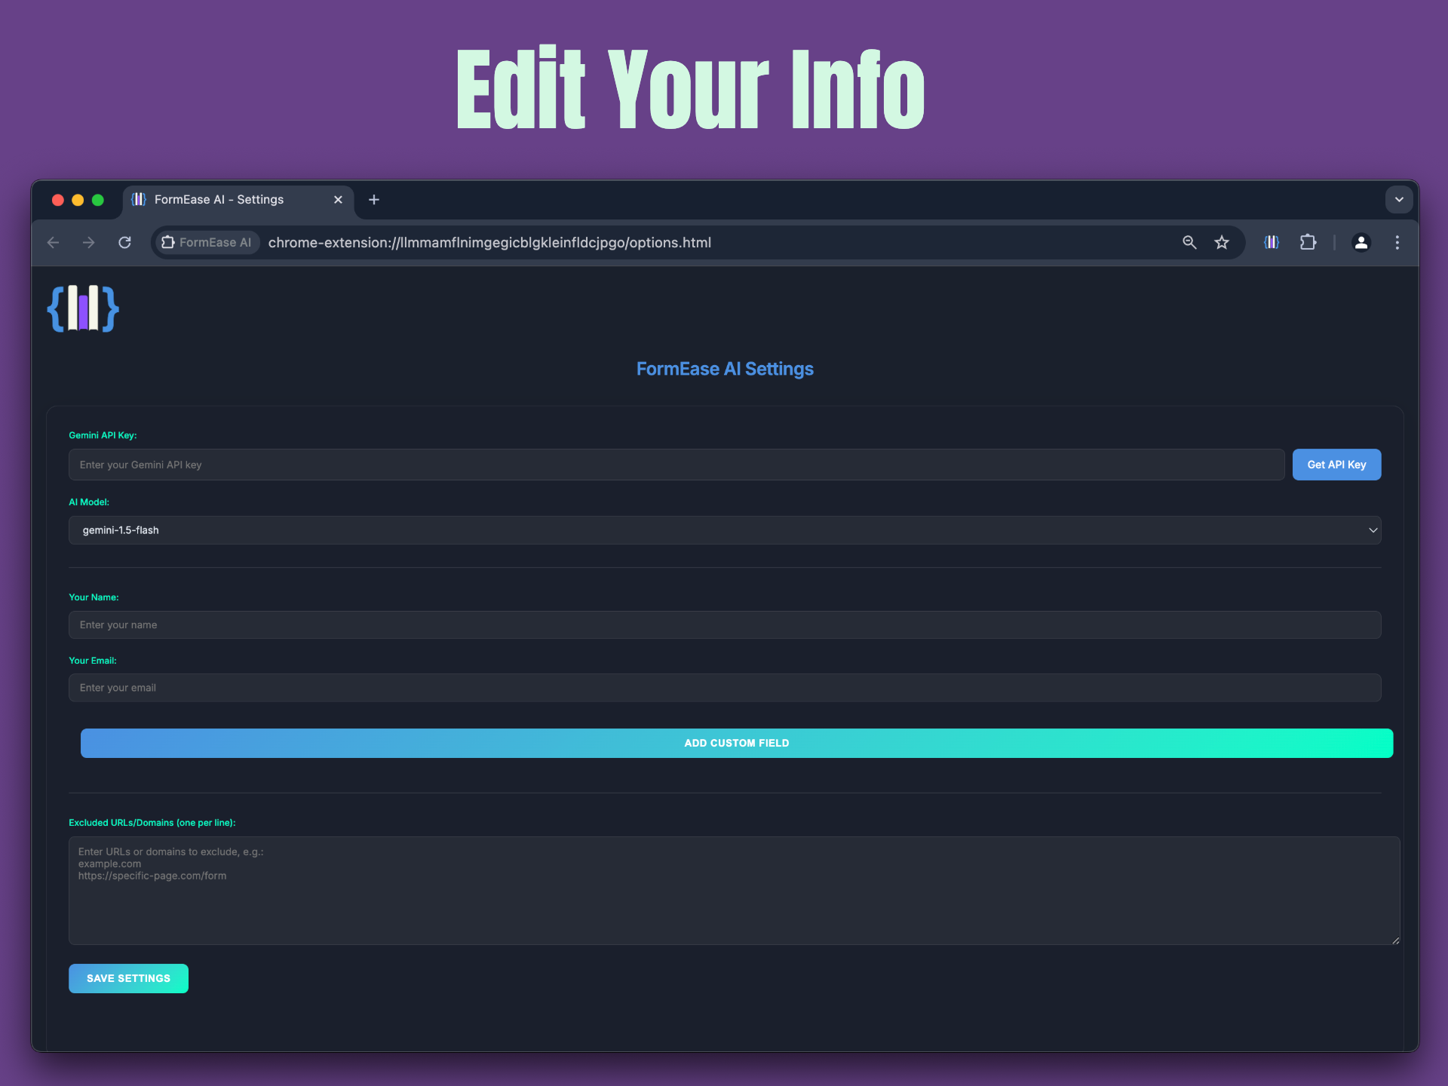The height and width of the screenshot is (1086, 1448).
Task: Open the Extensions puzzle icon
Action: click(1308, 242)
